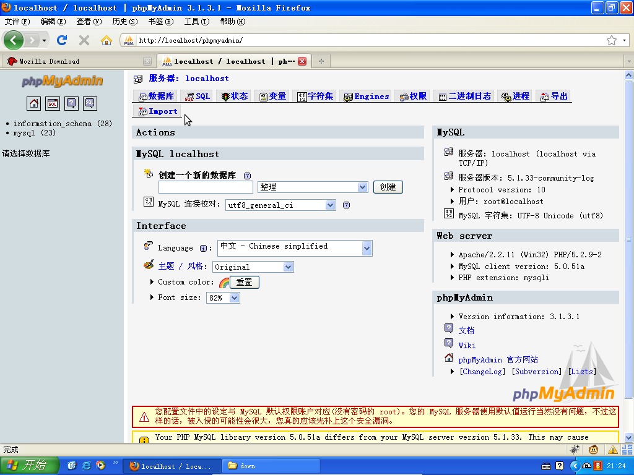Open the 进程 processes tab
Viewport: 634px width, 475px height.
pyautogui.click(x=515, y=96)
